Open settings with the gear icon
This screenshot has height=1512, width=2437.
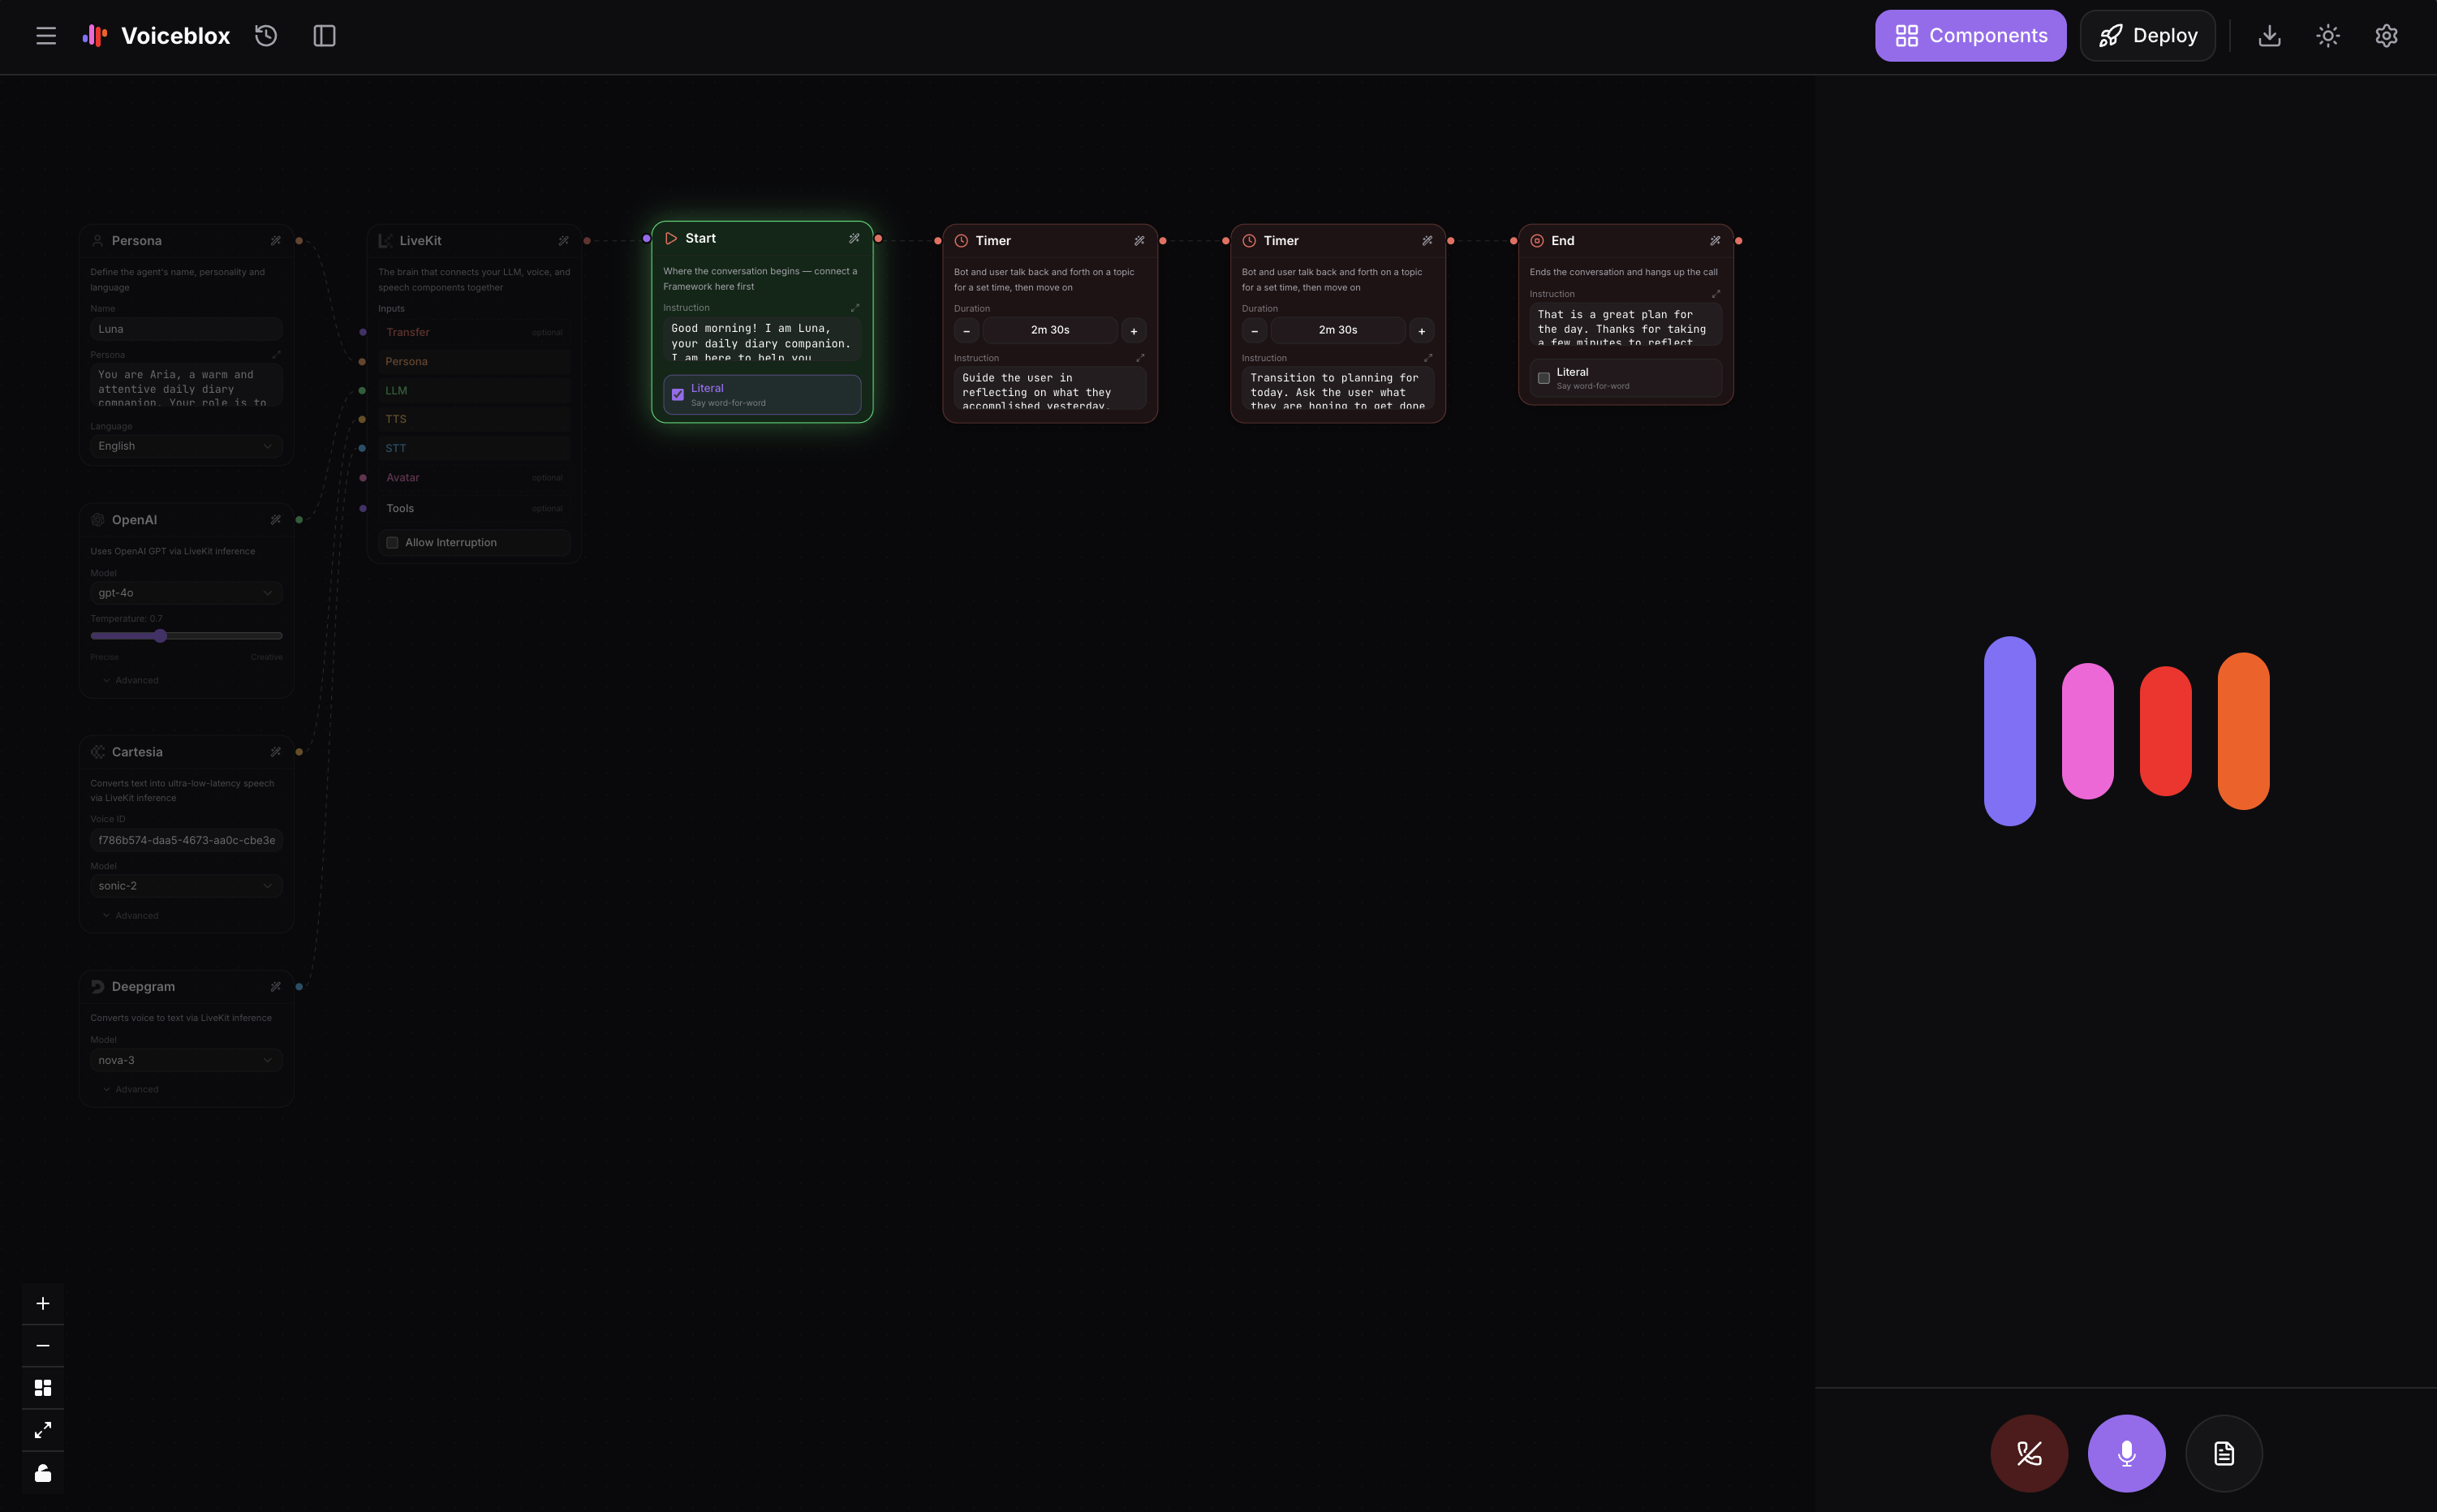(x=2386, y=35)
